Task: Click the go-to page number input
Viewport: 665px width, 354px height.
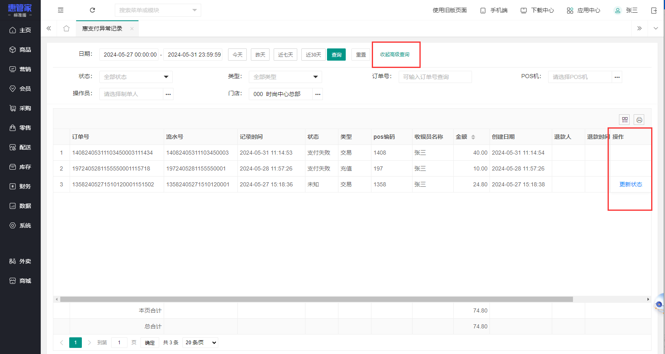Action: (x=119, y=343)
